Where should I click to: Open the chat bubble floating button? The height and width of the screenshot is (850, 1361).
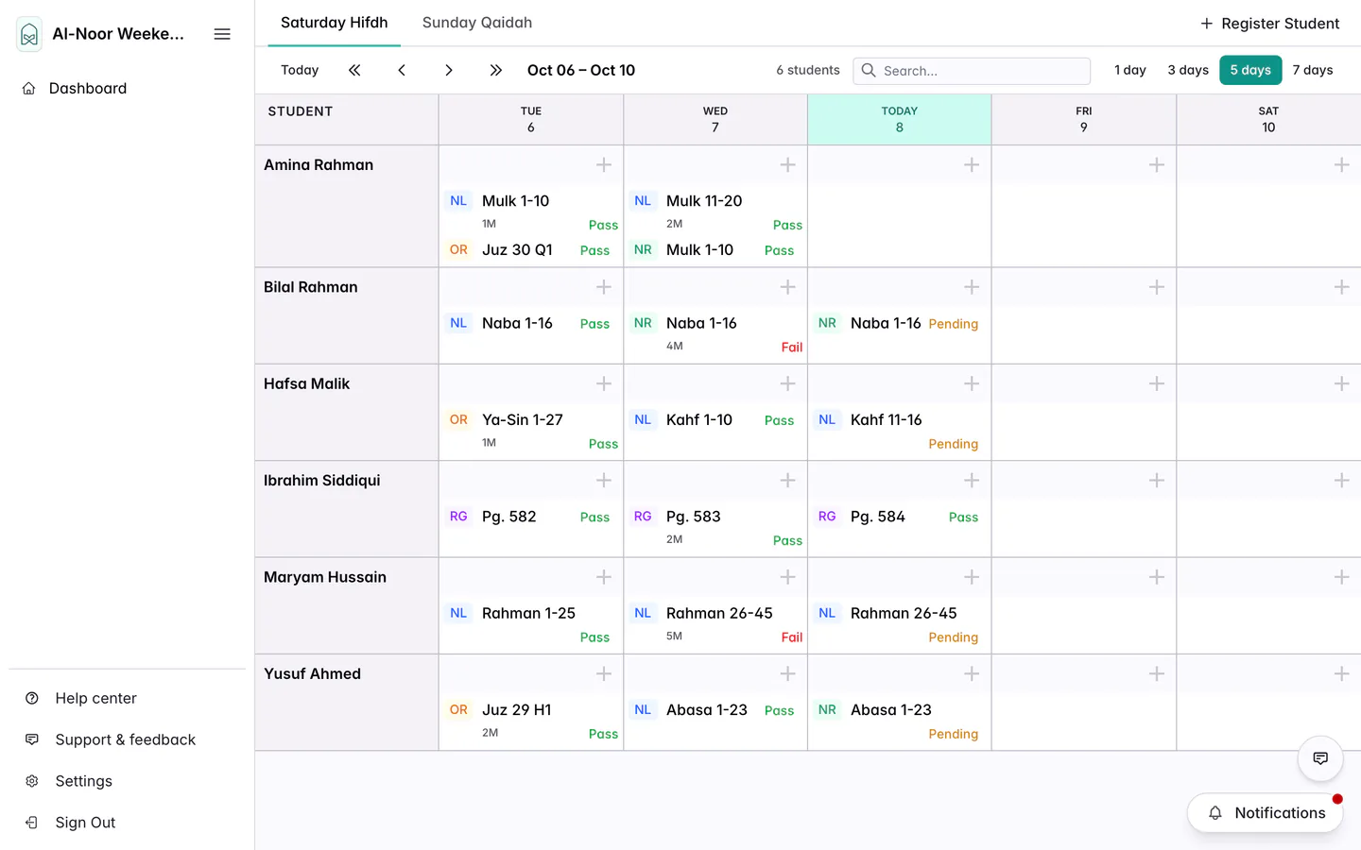[x=1320, y=758]
